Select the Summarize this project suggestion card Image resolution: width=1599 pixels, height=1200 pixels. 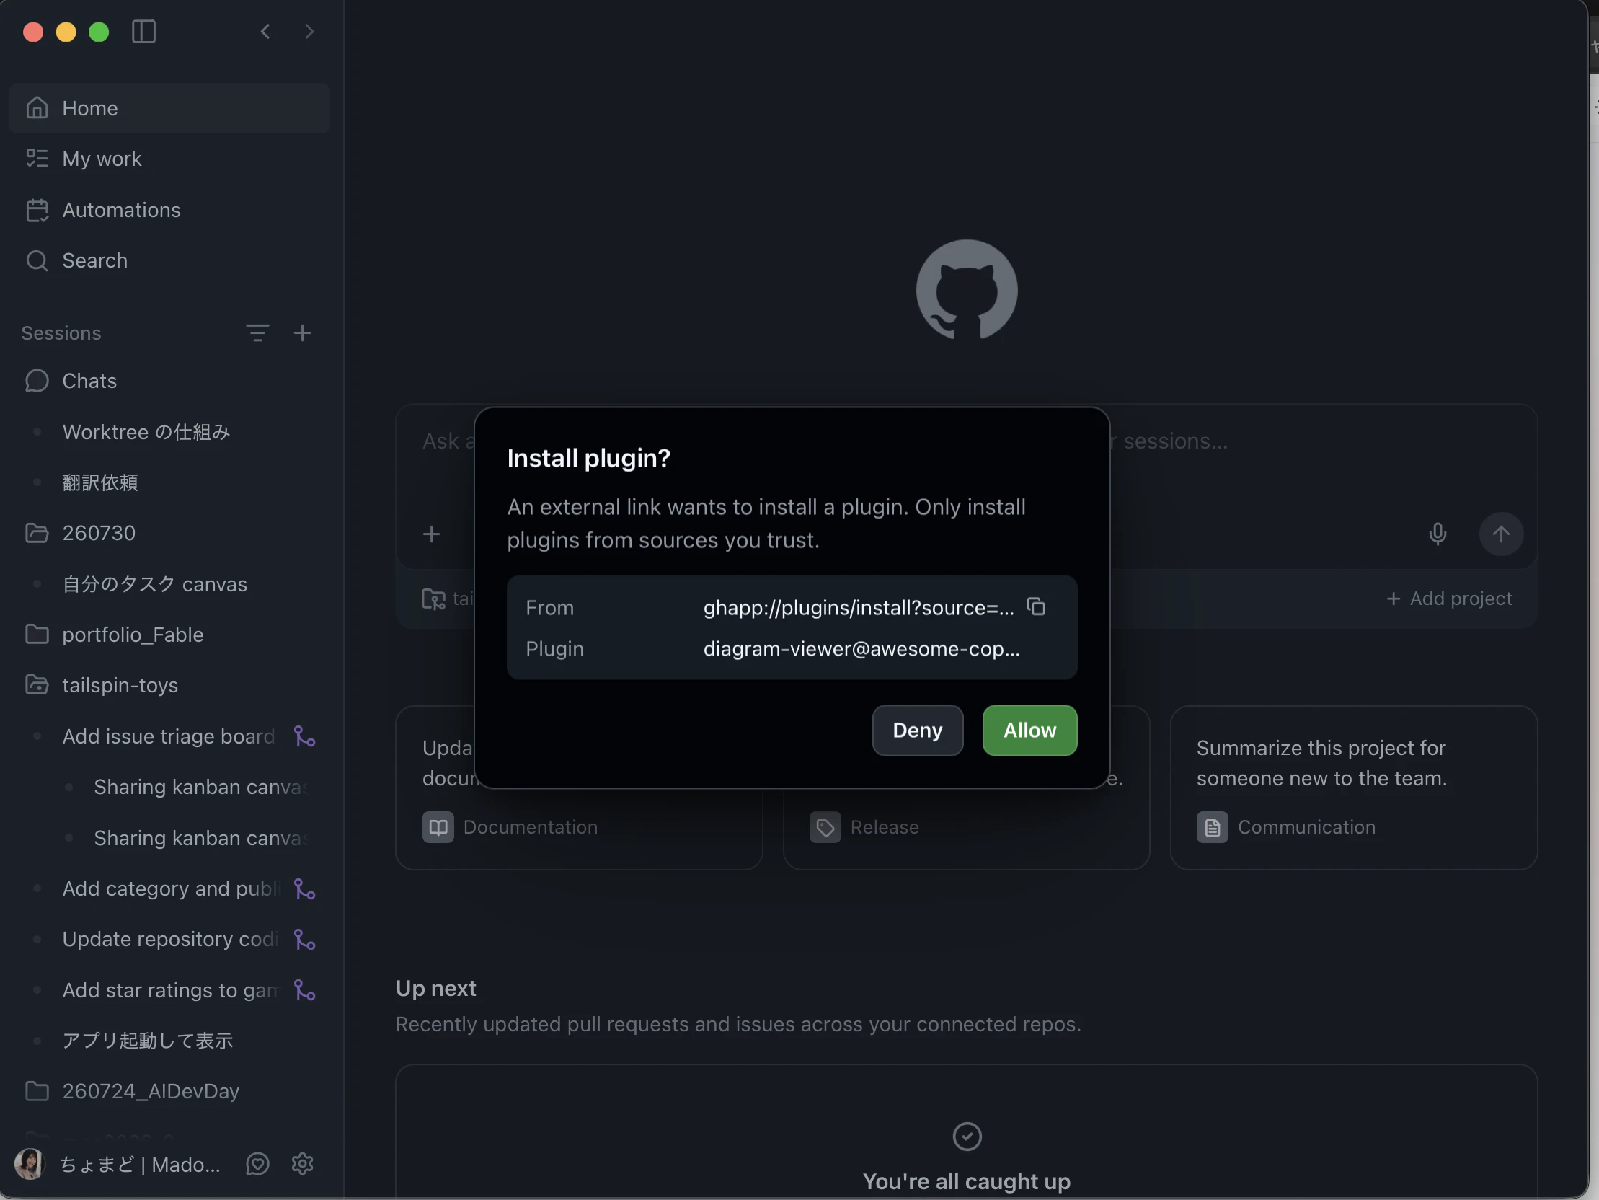click(1353, 787)
